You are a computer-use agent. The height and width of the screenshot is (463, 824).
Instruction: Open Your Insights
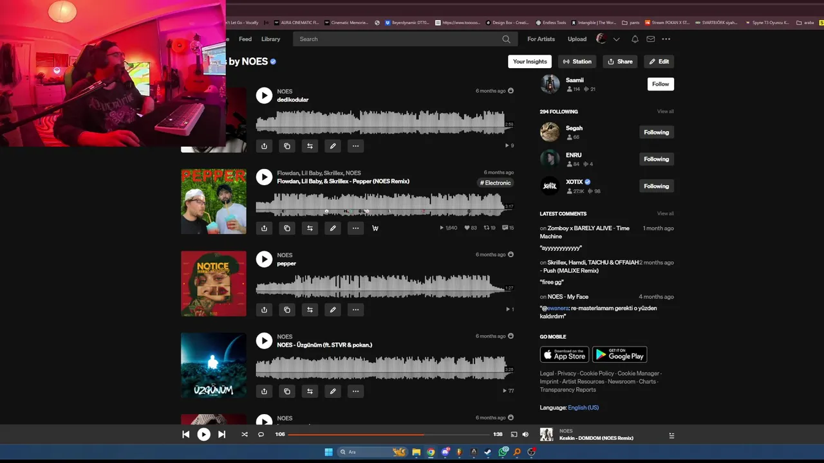(530, 62)
